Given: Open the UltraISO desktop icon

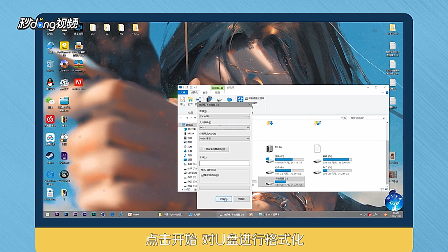Looking at the screenshot, I should click(x=64, y=66).
